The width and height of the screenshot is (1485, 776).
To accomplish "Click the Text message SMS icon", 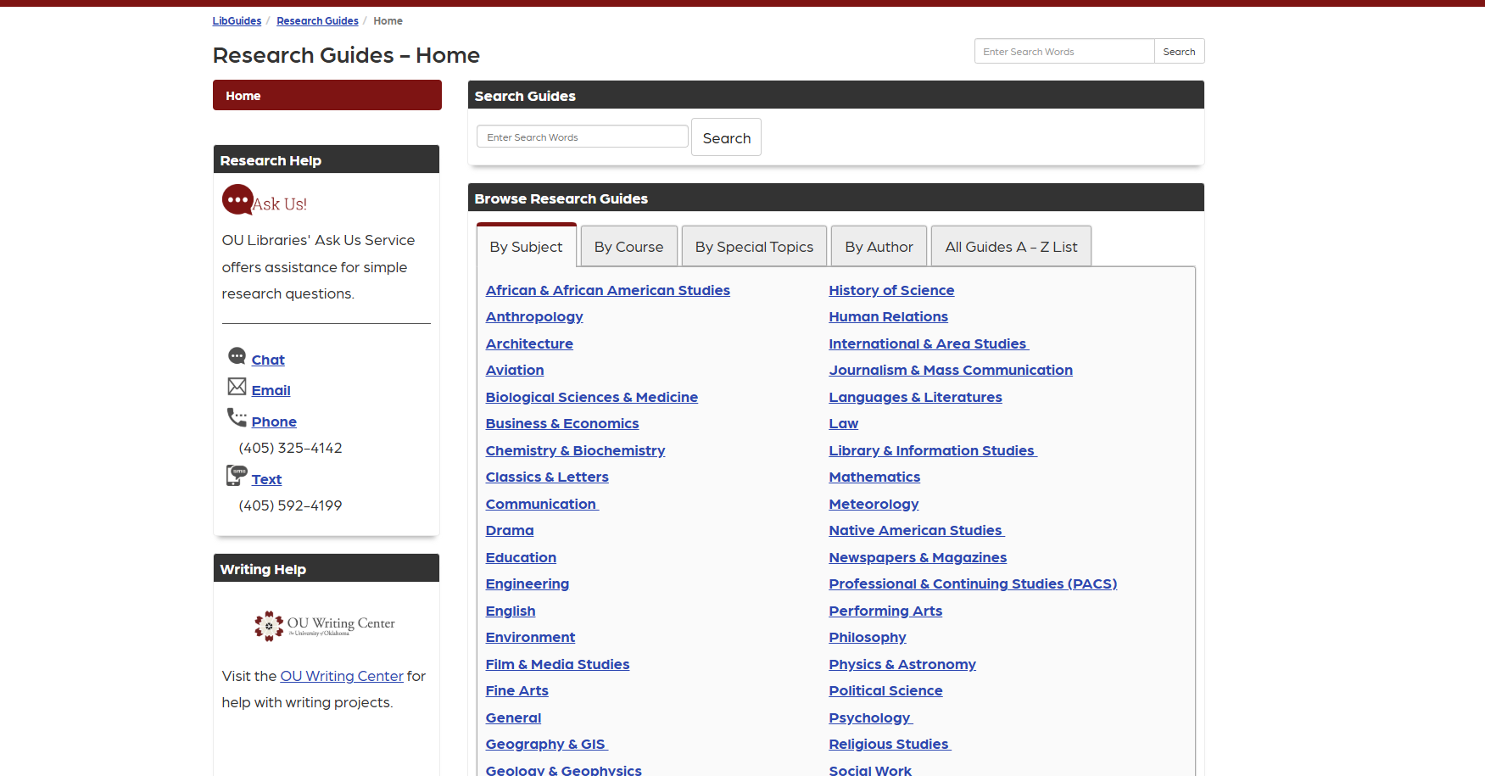I will click(237, 475).
